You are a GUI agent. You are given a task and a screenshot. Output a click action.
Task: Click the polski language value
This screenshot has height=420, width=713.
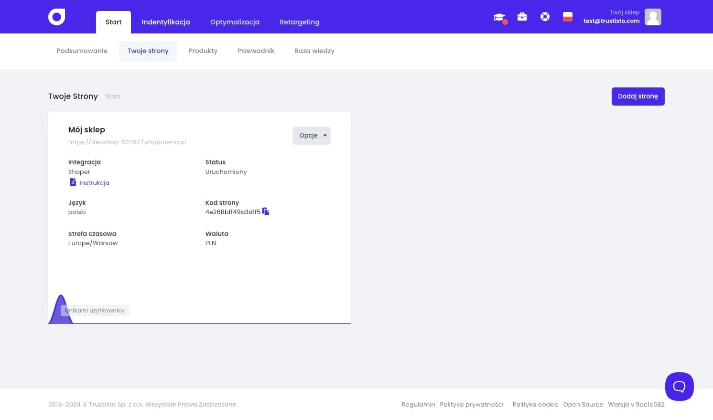click(77, 212)
